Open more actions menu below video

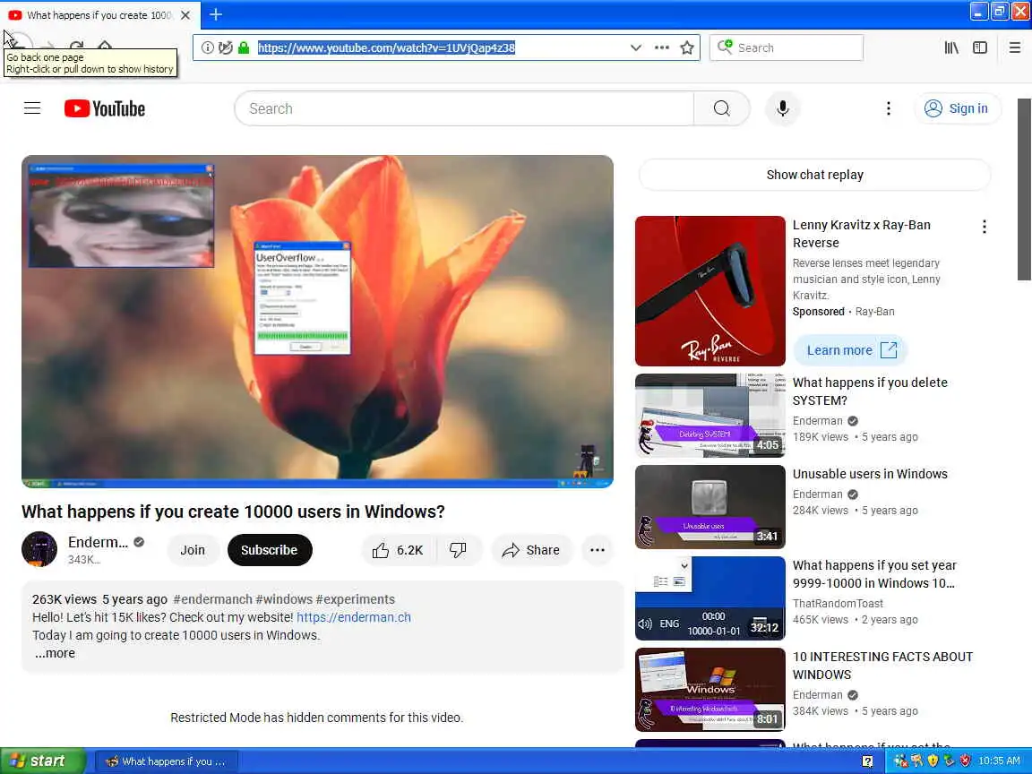click(597, 550)
